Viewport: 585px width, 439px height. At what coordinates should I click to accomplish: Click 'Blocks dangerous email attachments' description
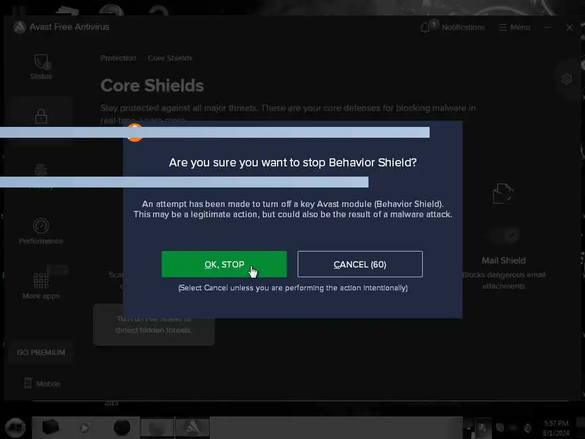pos(504,280)
